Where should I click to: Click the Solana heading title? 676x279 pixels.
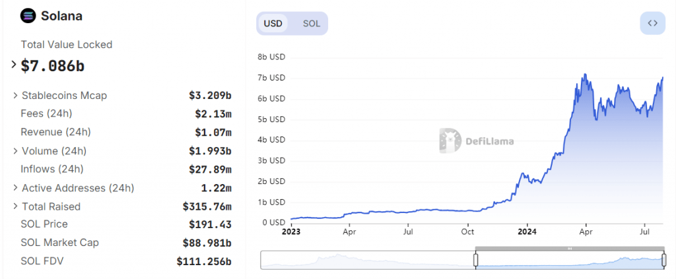(61, 16)
